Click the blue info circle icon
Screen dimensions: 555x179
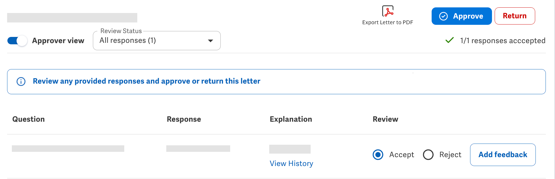coord(21,82)
